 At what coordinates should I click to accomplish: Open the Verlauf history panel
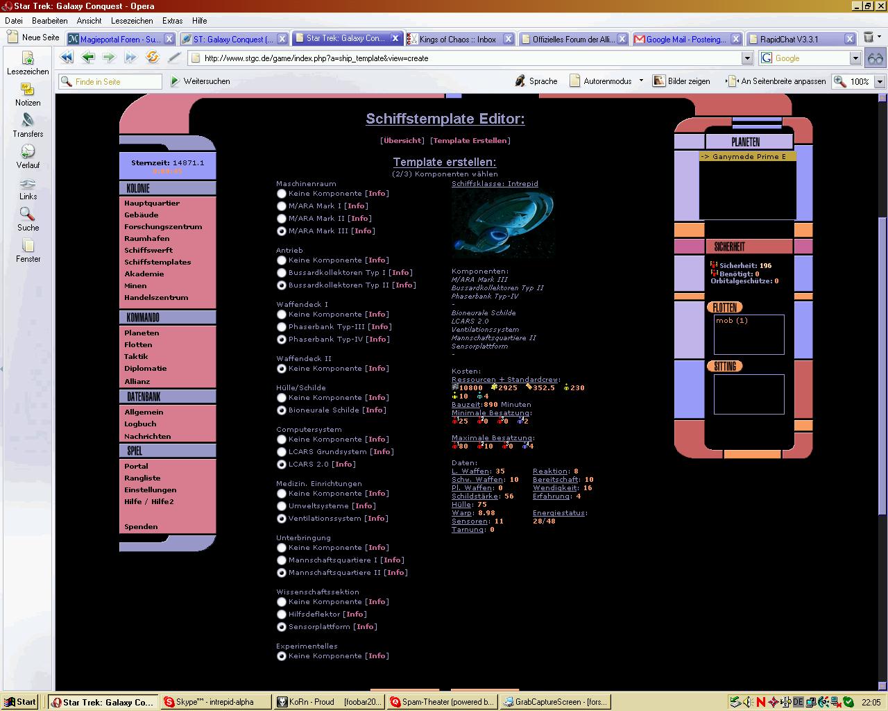(28, 156)
